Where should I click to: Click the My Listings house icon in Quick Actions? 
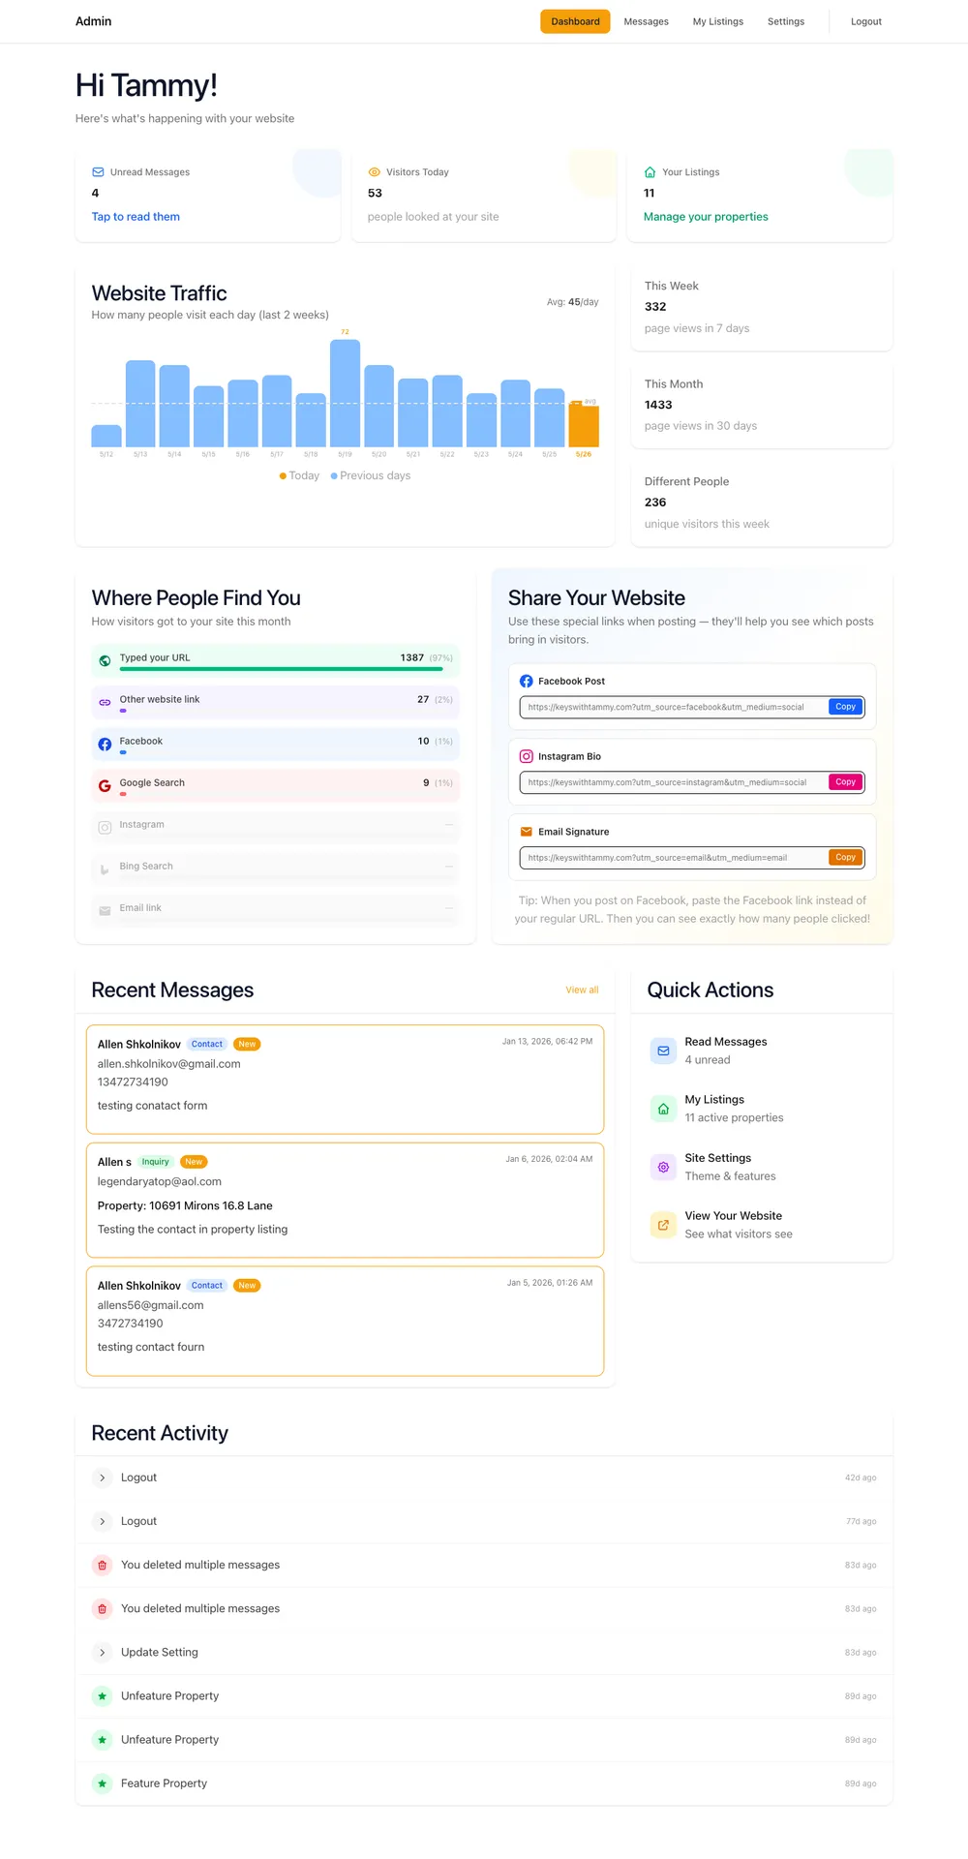(x=663, y=1109)
